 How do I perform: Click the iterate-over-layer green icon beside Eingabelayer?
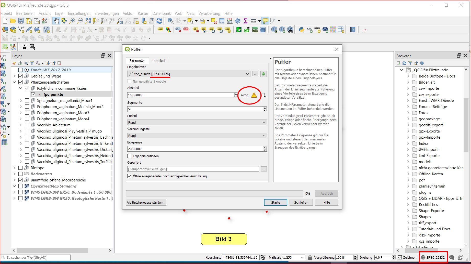click(x=263, y=74)
